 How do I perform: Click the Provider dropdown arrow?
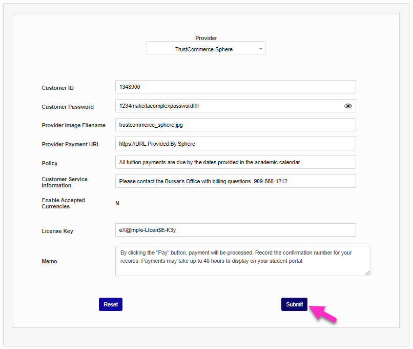[x=261, y=47]
